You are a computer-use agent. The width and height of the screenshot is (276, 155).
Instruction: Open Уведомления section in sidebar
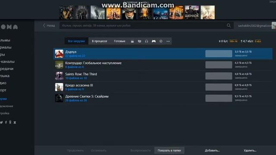point(6,106)
